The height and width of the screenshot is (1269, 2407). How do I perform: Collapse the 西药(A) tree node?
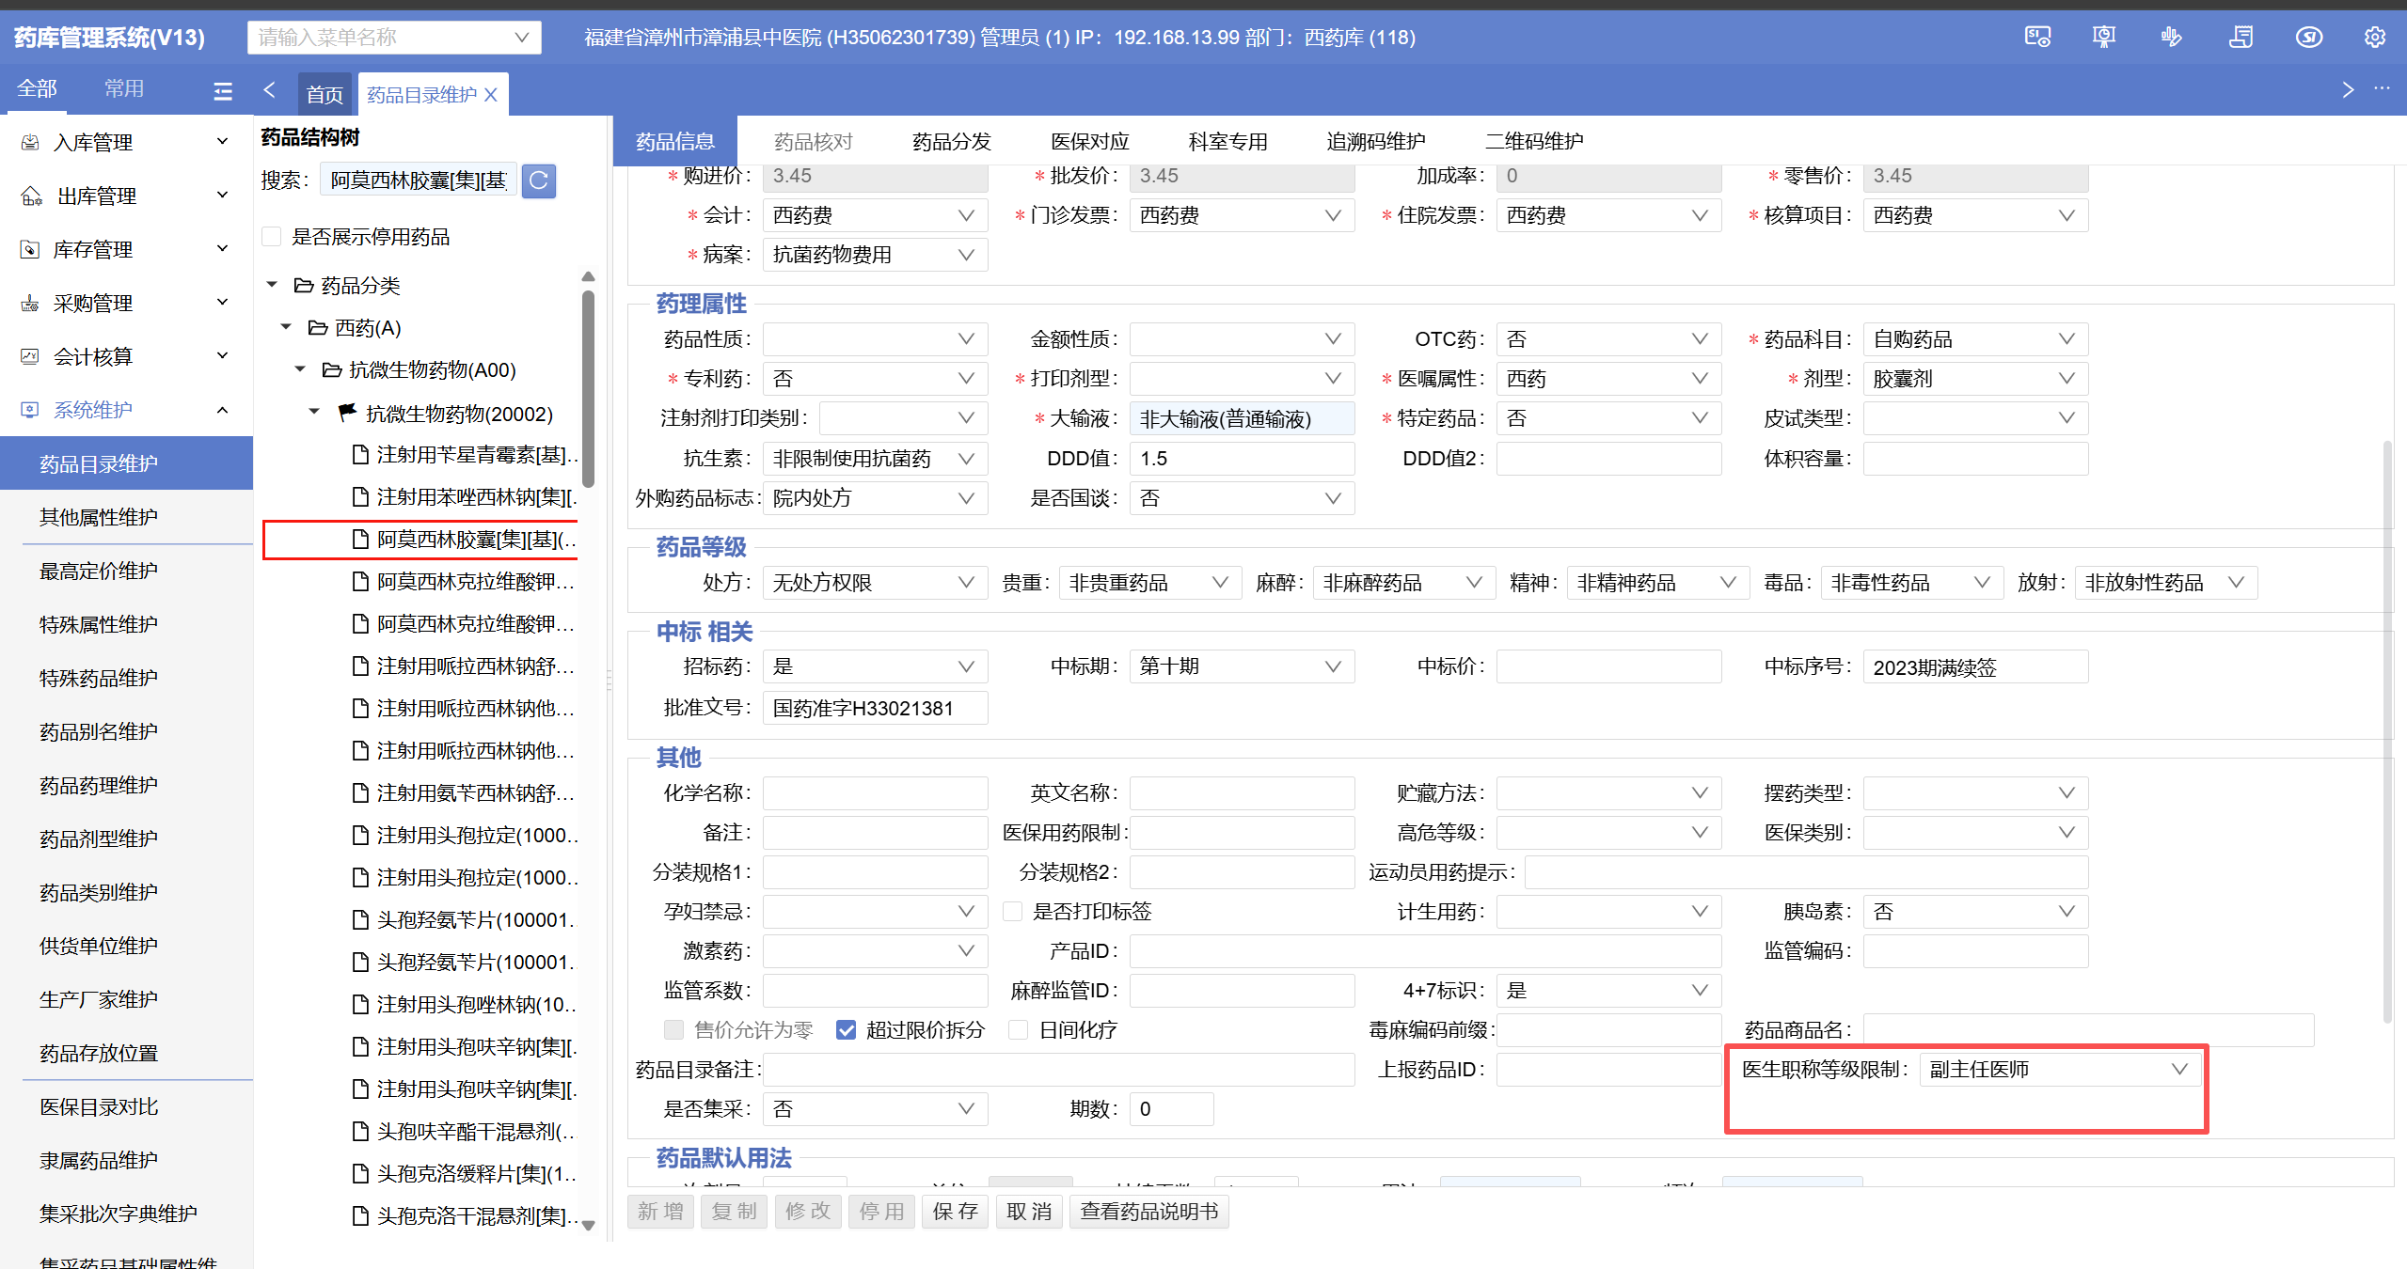pyautogui.click(x=287, y=327)
